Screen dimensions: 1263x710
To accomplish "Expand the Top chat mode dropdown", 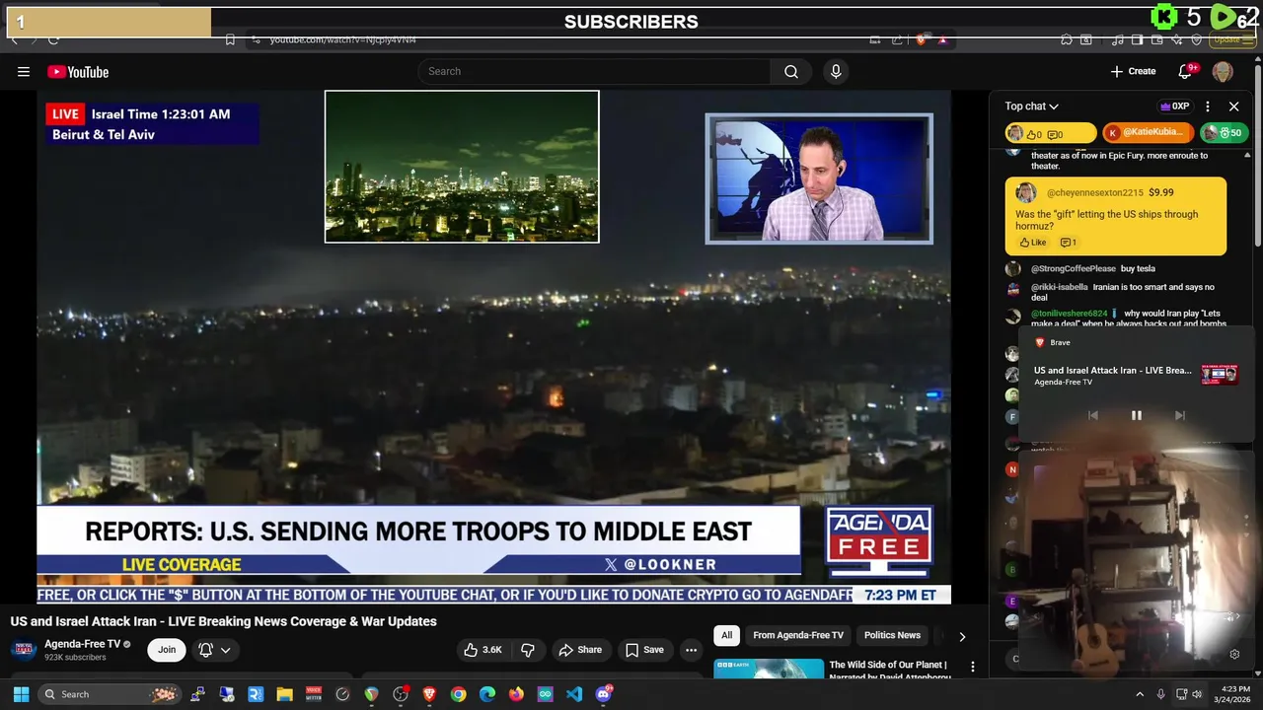I will pyautogui.click(x=1032, y=106).
